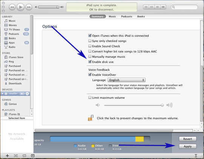204x159 pixels.
Task: Click the capacity usage bar
Action: click(x=100, y=139)
